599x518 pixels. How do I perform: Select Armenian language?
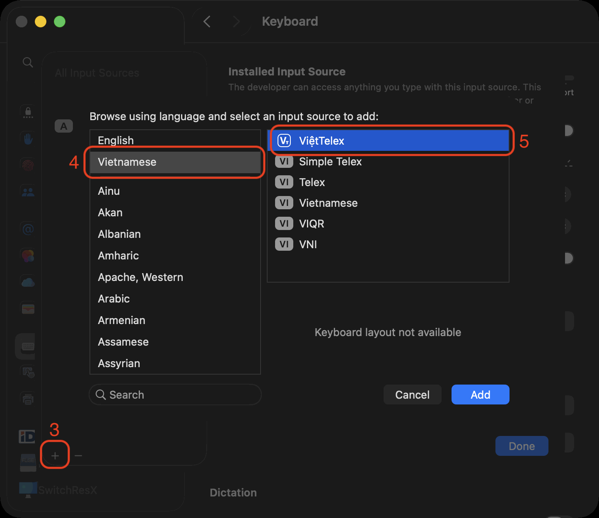coord(175,320)
